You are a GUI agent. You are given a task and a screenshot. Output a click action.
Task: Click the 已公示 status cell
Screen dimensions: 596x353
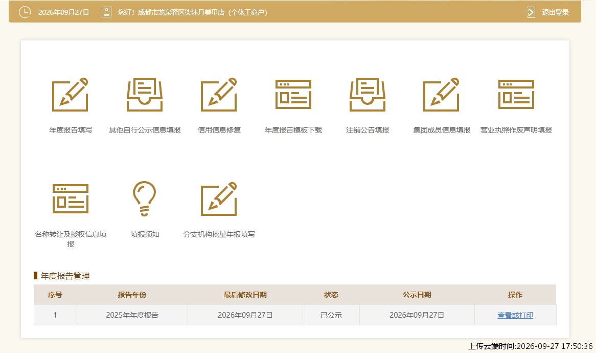pyautogui.click(x=331, y=315)
